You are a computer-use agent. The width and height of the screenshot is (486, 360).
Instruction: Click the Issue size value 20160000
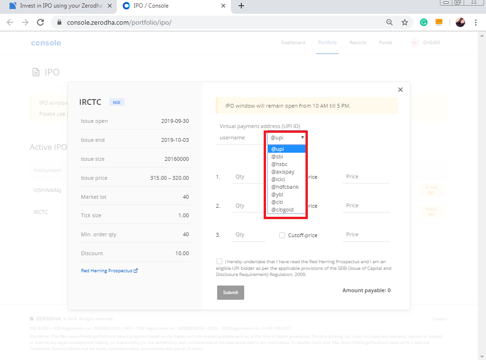[177, 159]
